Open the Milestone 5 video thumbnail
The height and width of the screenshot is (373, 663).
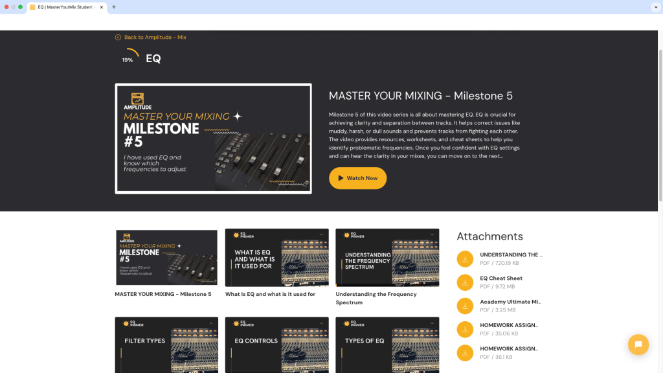166,257
